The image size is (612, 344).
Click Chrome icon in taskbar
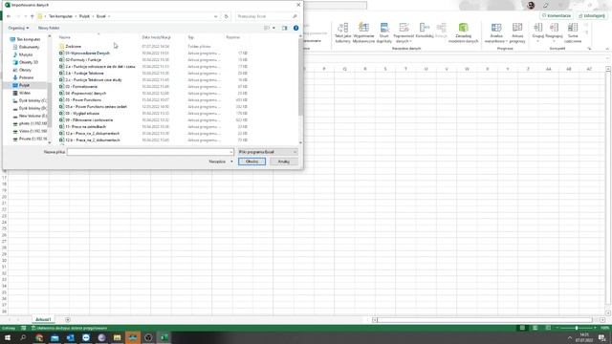[39, 337]
